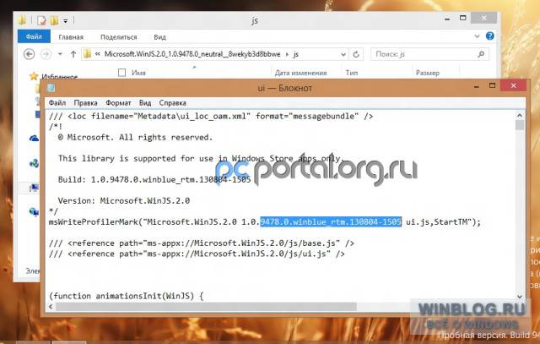Viewport: 540px width, 344px height.
Task: Click Properties icon in Explorer quick access toolbar
Action: point(41,20)
